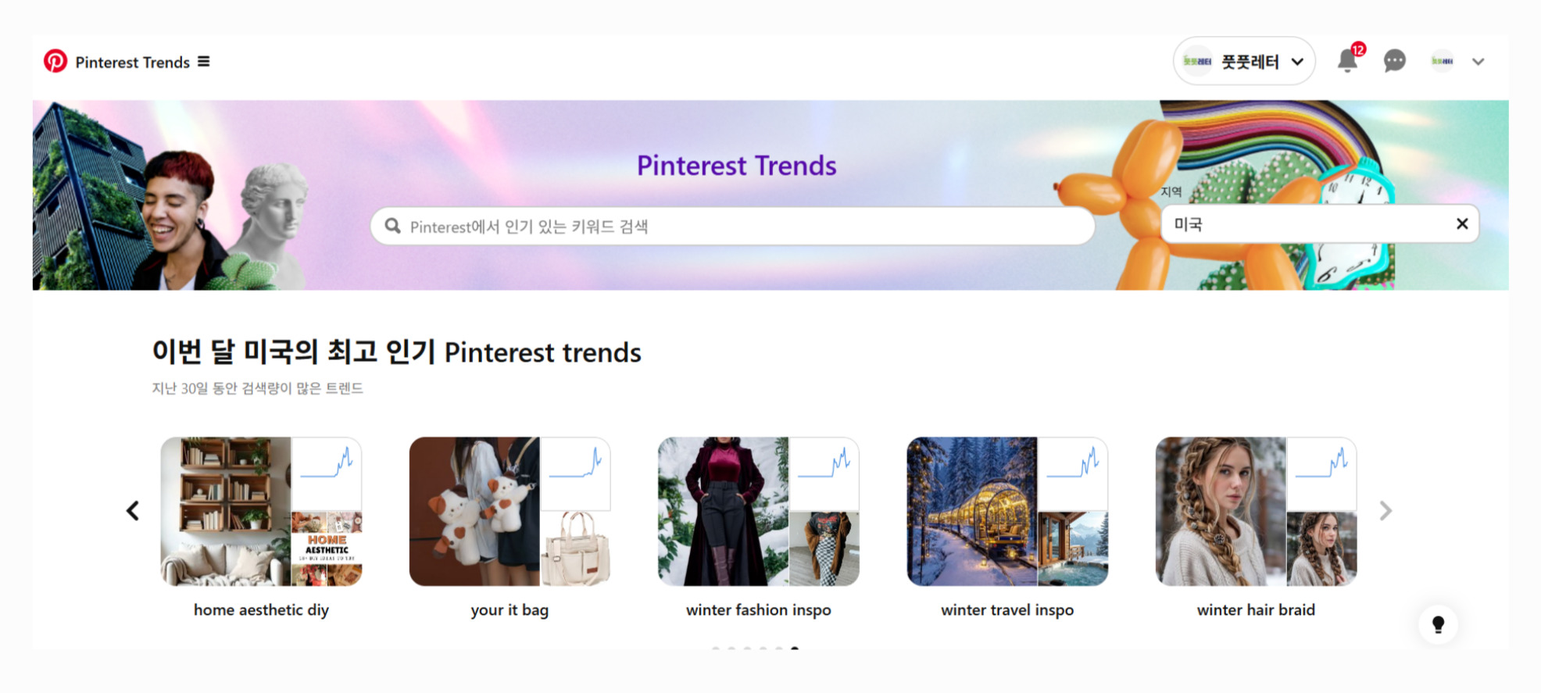The image size is (1541, 693).
Task: Open the notifications bell with 12 badge
Action: 1348,59
